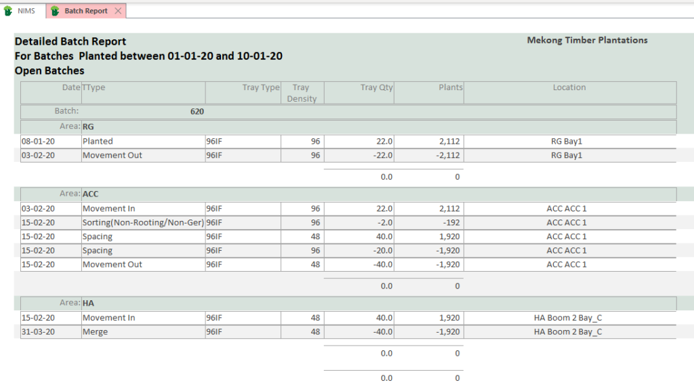694x391 pixels.
Task: Switch to the NIMS tab
Action: (x=26, y=11)
